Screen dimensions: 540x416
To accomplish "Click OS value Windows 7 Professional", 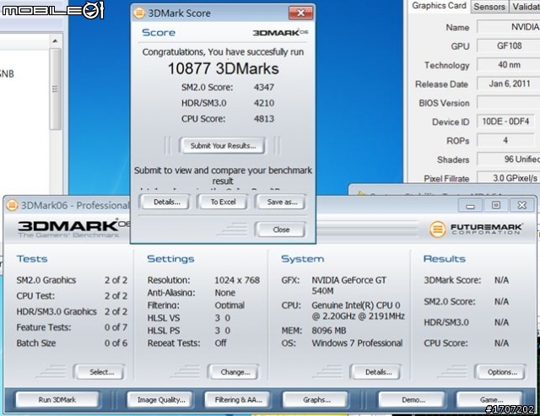I will [357, 343].
